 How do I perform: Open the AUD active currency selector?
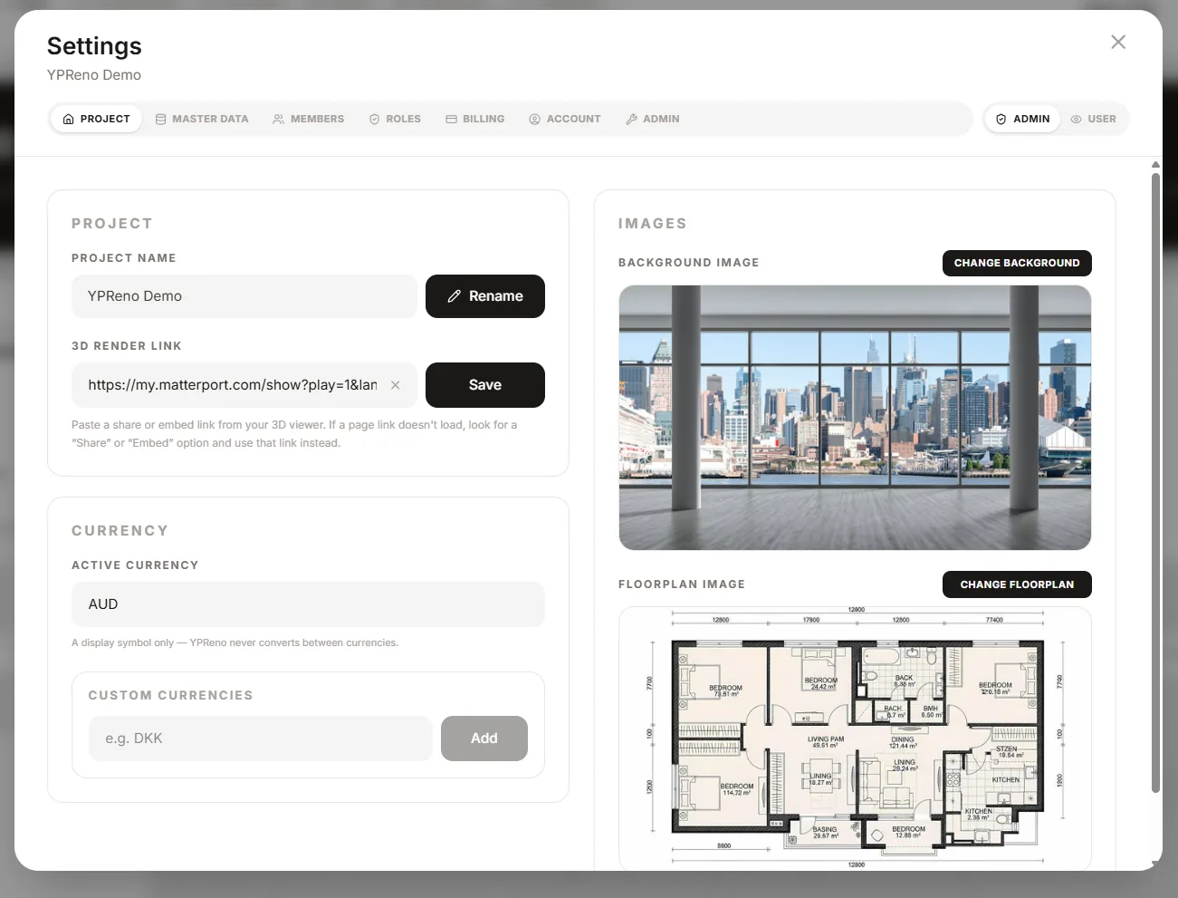[308, 604]
